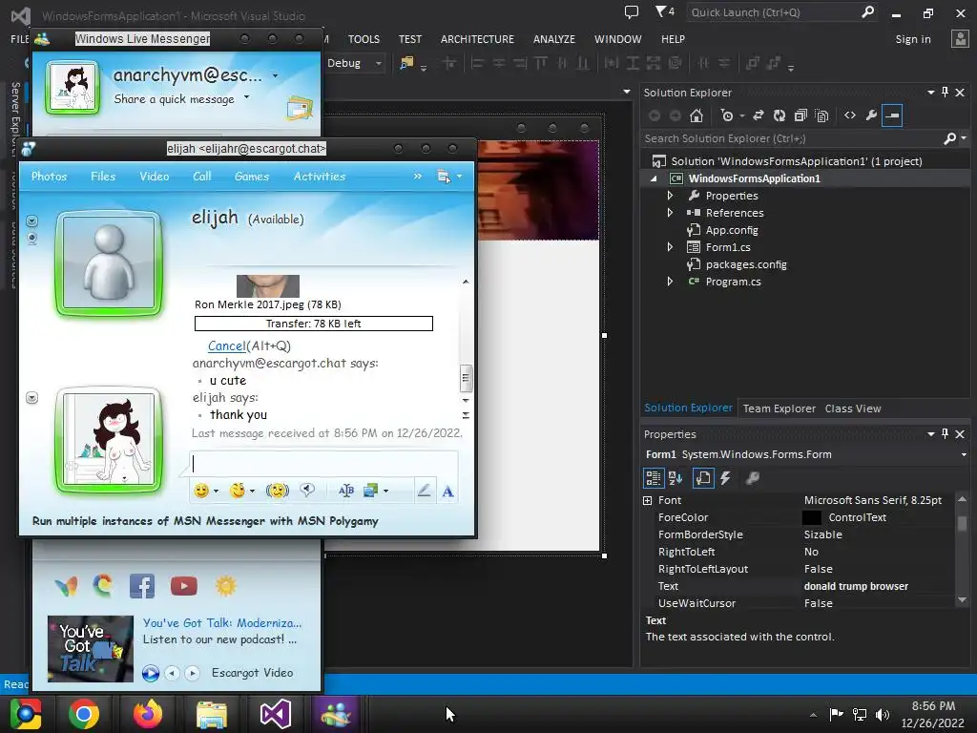977x733 pixels.
Task: Open the quick message dropdown arrow
Action: coord(247,97)
